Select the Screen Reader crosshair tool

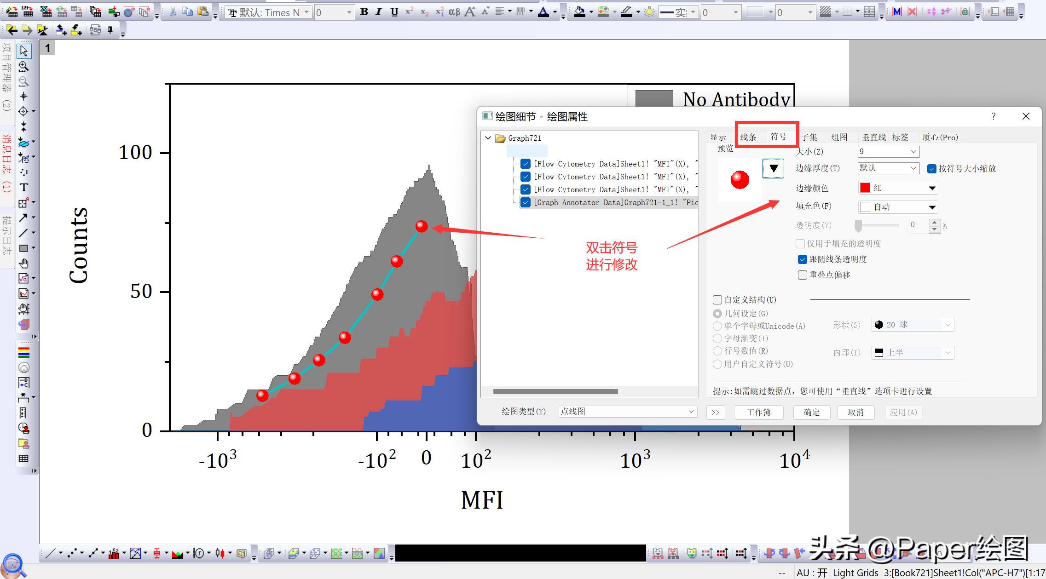[x=24, y=96]
